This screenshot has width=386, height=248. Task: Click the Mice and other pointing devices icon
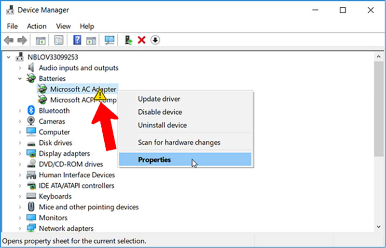(31, 206)
